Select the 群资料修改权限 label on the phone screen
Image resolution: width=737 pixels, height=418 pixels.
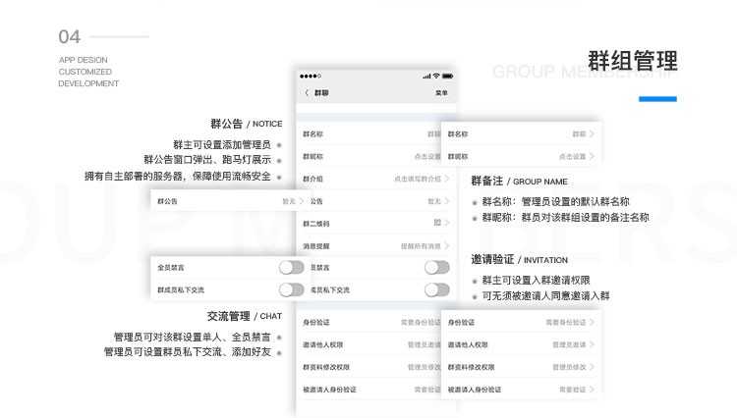point(326,367)
